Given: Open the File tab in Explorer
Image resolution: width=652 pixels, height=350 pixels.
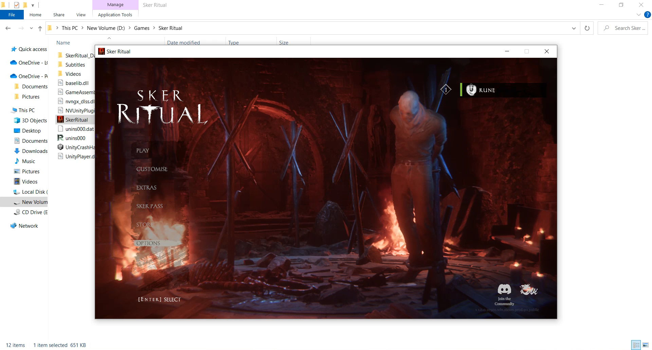Looking at the screenshot, I should [12, 15].
